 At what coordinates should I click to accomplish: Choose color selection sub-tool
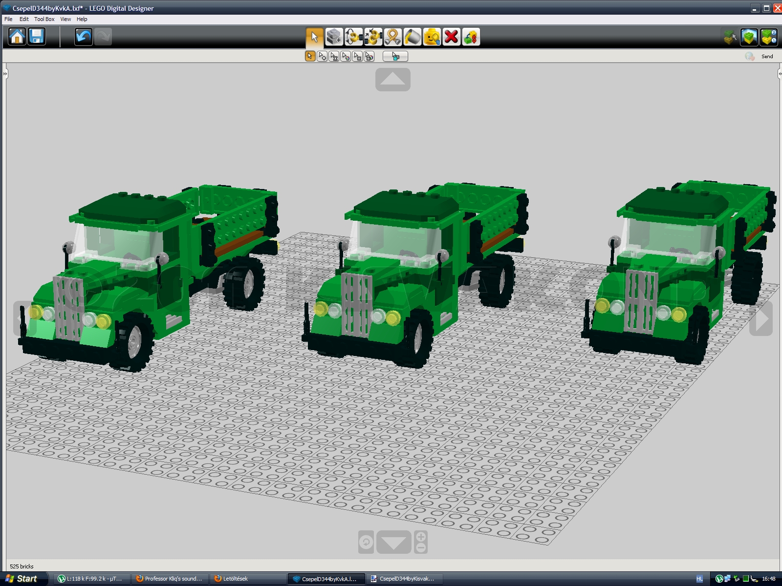coord(346,56)
